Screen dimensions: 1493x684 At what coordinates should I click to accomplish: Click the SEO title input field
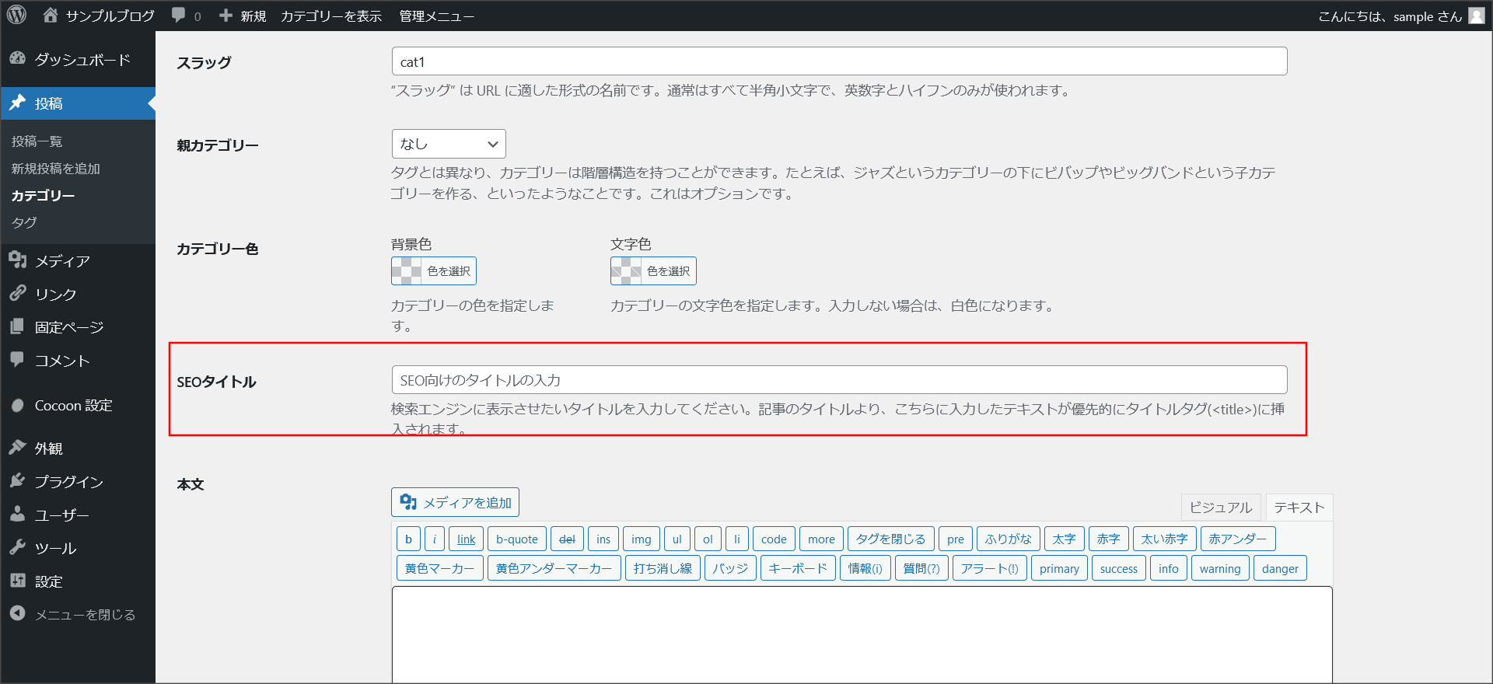coord(839,380)
